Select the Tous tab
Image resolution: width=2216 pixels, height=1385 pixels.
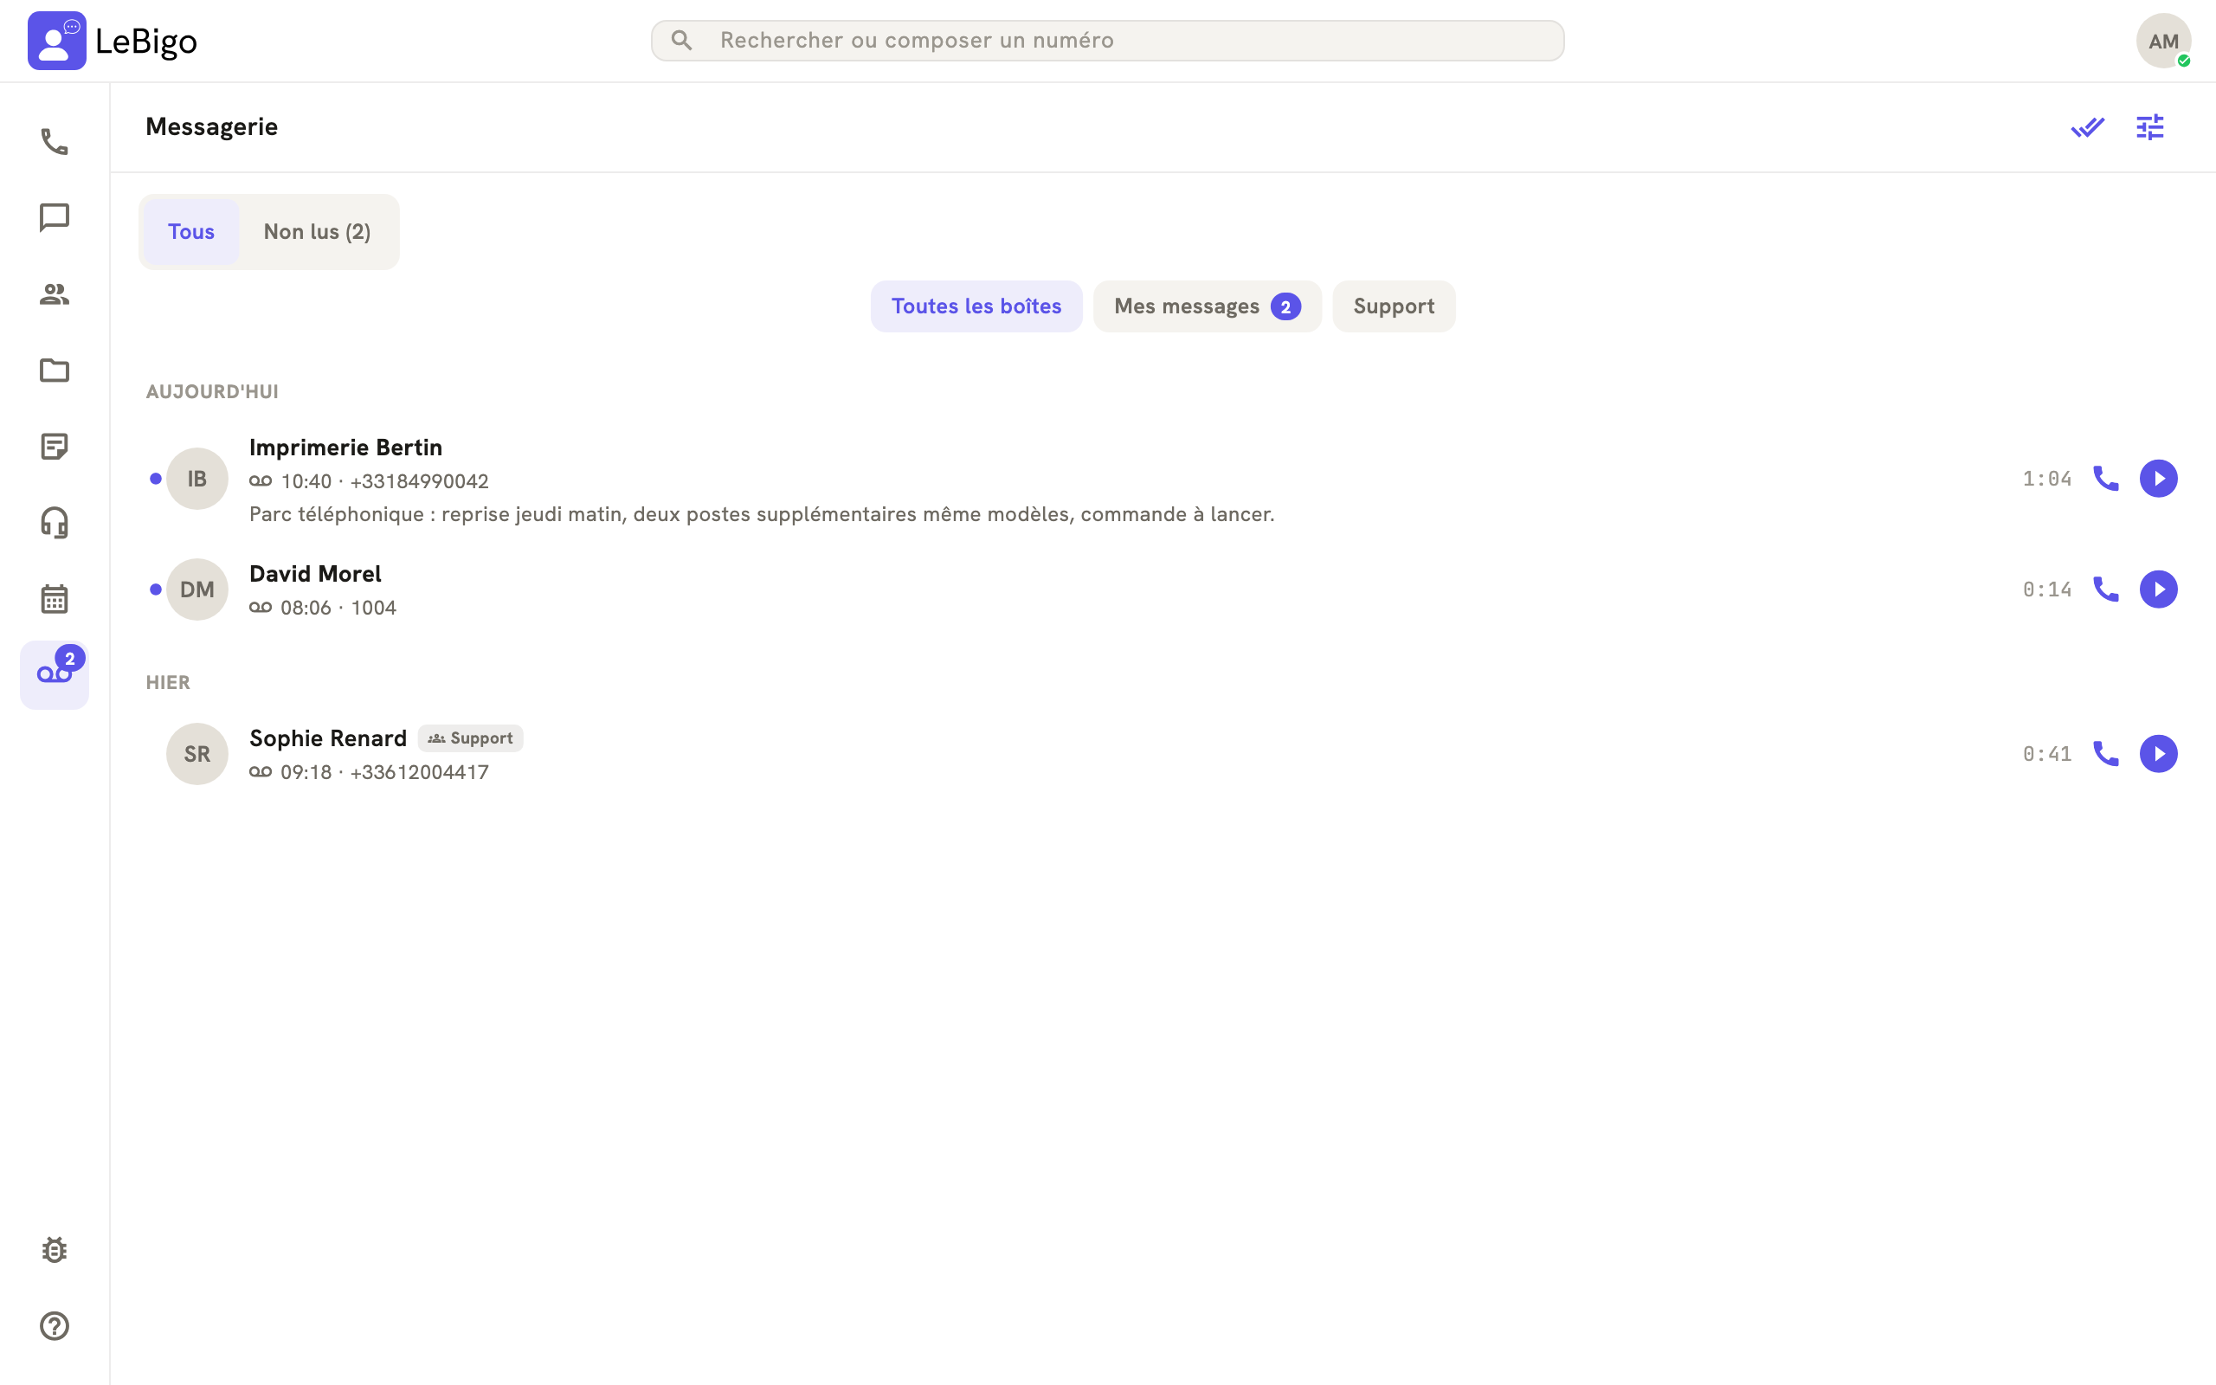point(191,232)
